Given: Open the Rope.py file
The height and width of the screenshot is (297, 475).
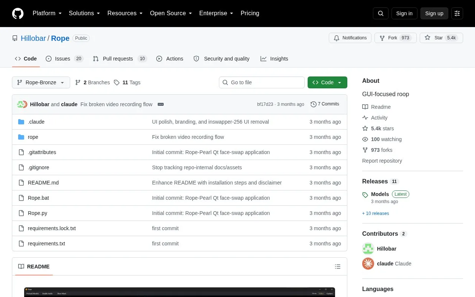Looking at the screenshot, I should tap(37, 213).
